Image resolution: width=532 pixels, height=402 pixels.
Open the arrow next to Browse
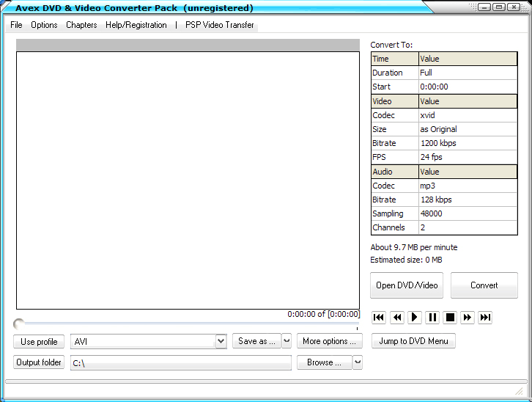[x=358, y=362]
